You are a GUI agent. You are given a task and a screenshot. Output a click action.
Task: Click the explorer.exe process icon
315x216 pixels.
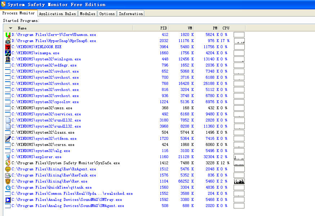pos(8,157)
